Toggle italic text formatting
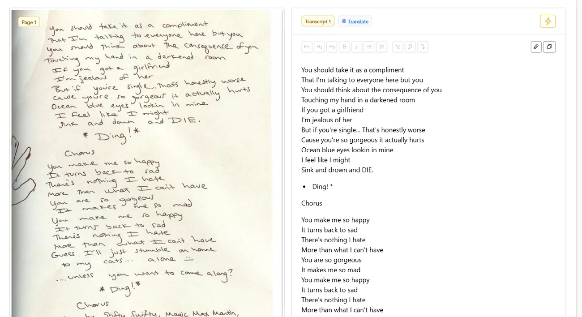The image size is (582, 317). pos(357,47)
